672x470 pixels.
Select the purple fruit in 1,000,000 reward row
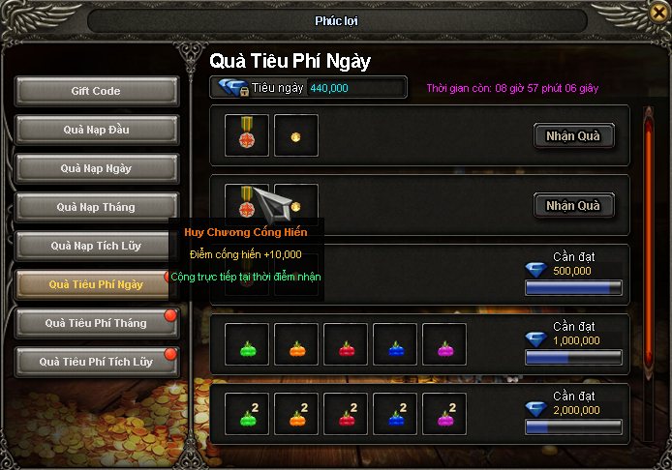pyautogui.click(x=444, y=344)
